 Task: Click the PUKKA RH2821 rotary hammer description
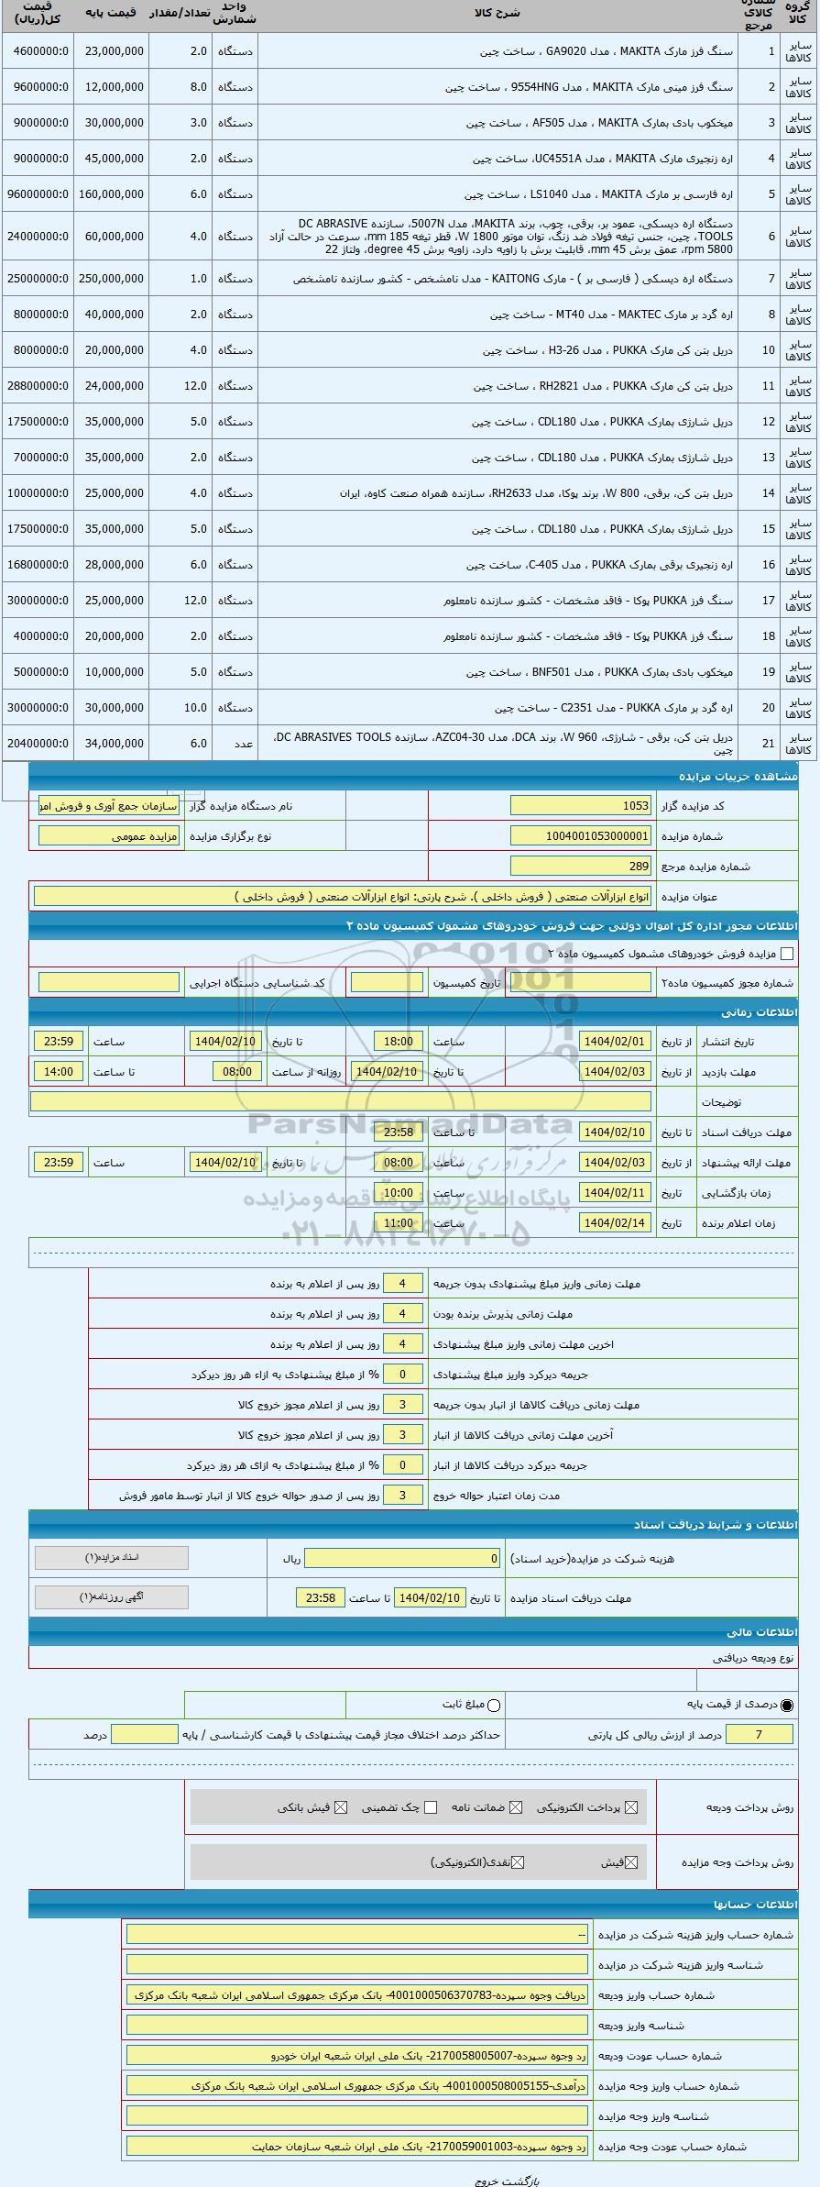604,386
